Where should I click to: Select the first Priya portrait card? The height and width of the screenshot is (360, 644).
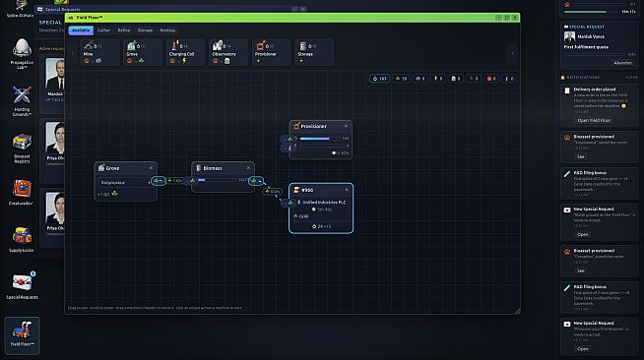coord(55,138)
